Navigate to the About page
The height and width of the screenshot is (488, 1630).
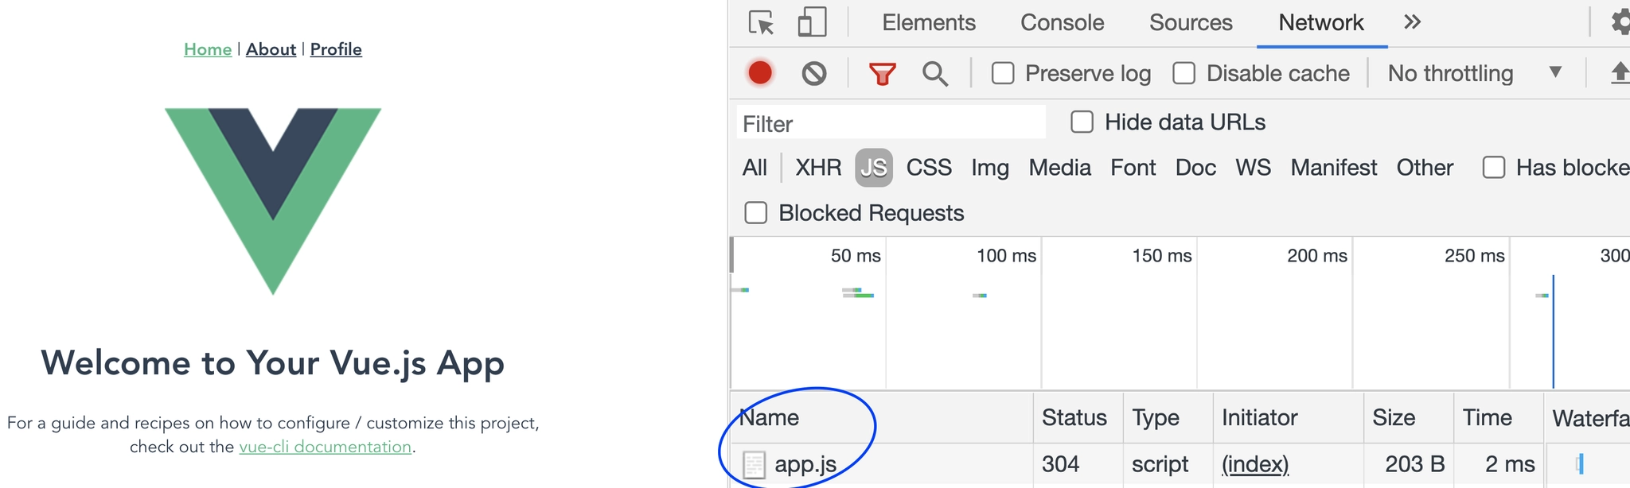271,49
